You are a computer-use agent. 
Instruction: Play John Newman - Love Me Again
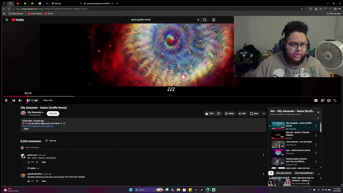coord(293,144)
